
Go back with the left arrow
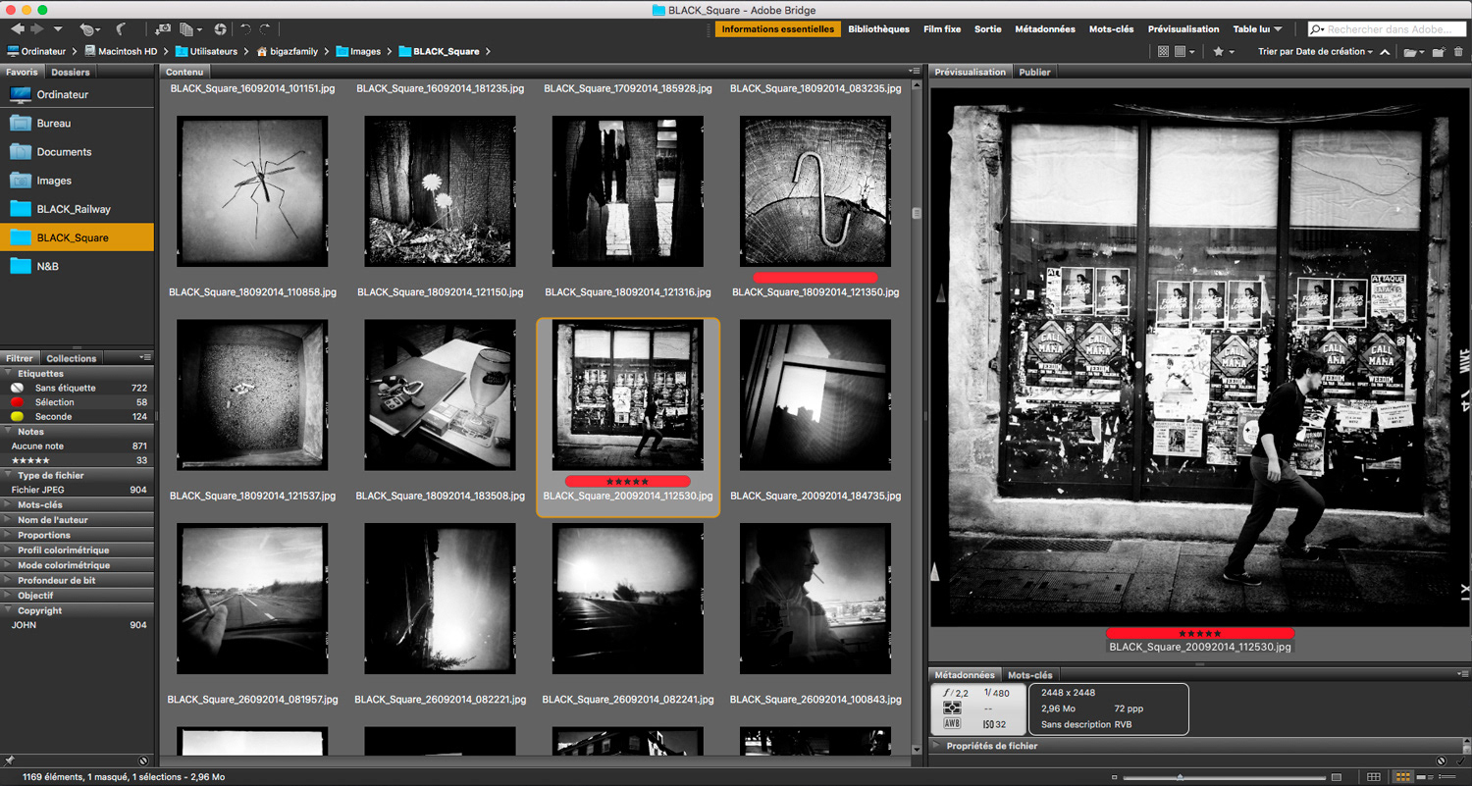18,29
